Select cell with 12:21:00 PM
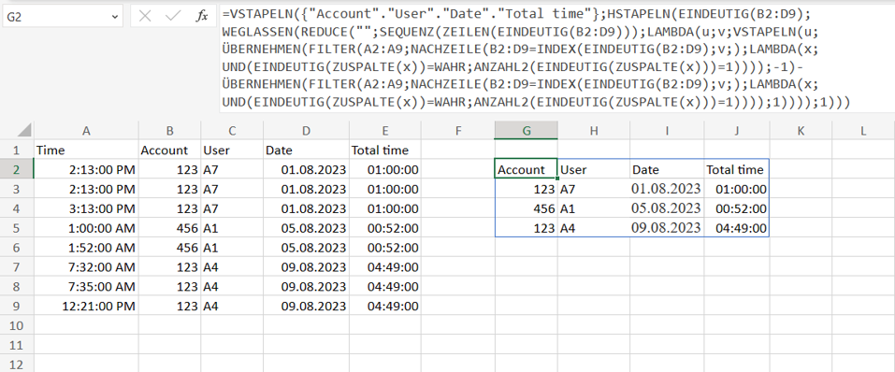Screen dimensions: 895x372 (x=86, y=306)
